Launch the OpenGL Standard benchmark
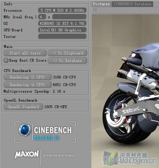159x168 pixels. (23, 107)
